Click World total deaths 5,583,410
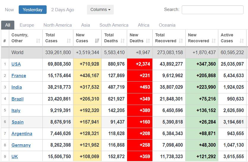Image resolution: width=248 pixels, height=162 pixels. [114, 52]
